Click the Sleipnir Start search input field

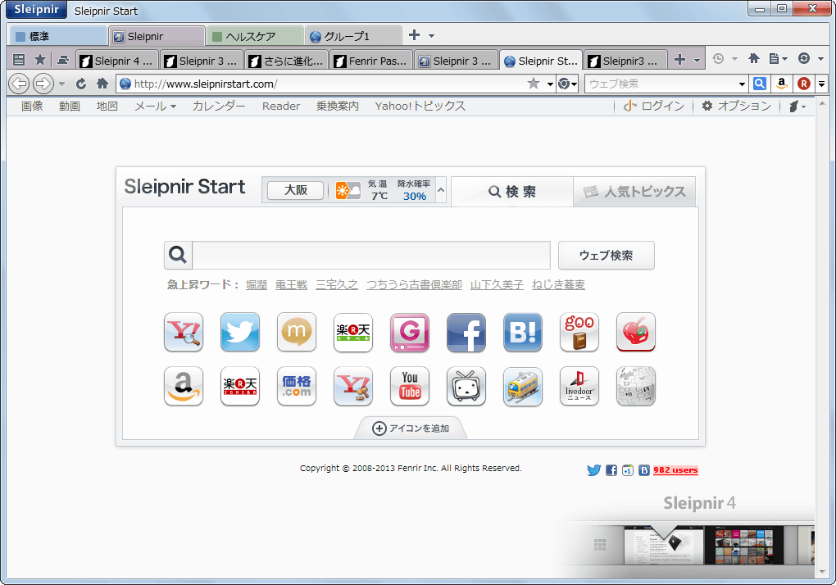point(371,255)
